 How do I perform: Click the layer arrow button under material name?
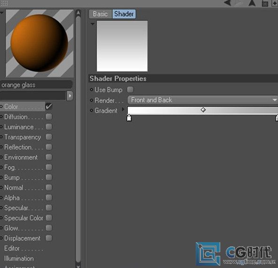[x=70, y=96]
